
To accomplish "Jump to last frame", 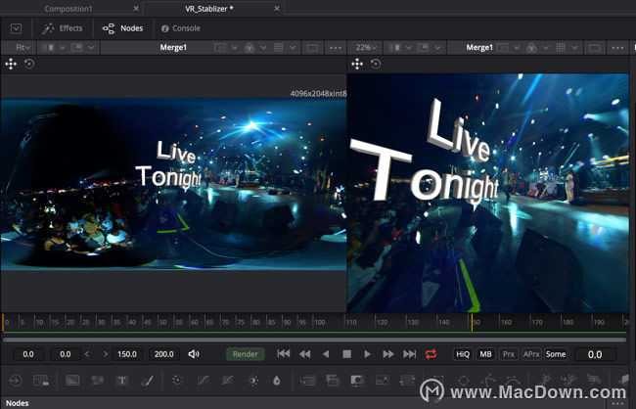I will [x=409, y=354].
